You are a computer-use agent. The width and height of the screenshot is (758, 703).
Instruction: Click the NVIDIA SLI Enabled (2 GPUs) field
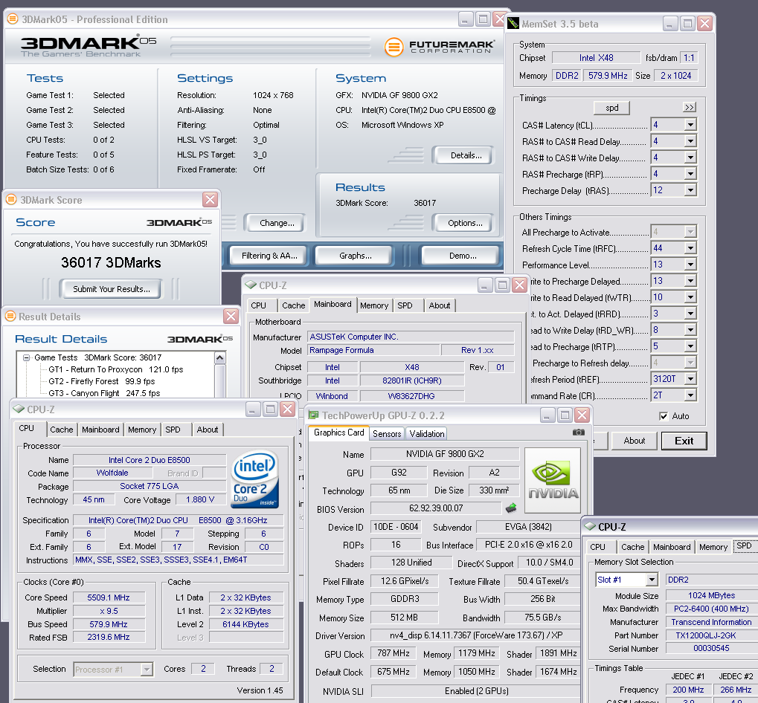pos(475,690)
